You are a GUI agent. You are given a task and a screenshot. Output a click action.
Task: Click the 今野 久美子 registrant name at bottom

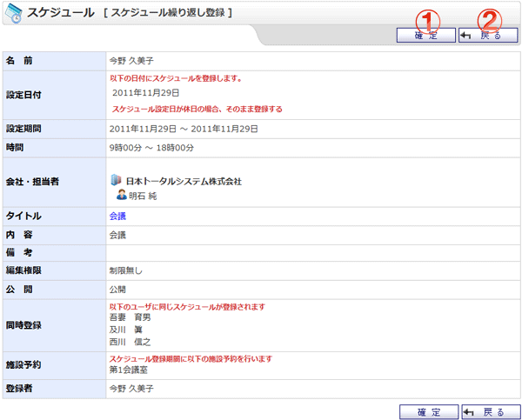coord(131,388)
